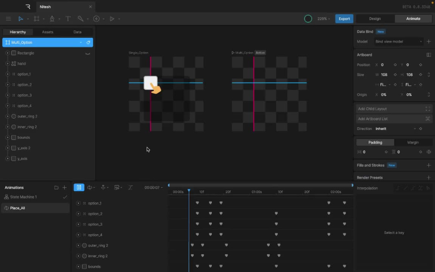
Task: Select the Bone tool
Action: 80,19
